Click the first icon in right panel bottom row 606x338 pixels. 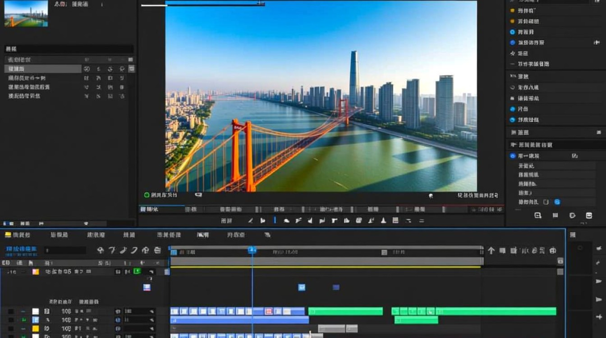[x=537, y=215]
